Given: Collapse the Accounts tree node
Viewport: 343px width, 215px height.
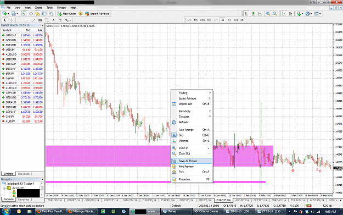Looking at the screenshot, I should click(x=4, y=188).
